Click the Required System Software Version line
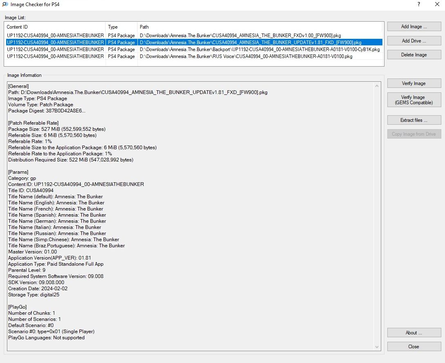This screenshot has width=445, height=363. (x=56, y=276)
